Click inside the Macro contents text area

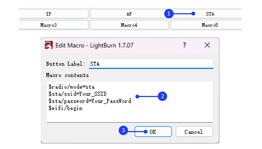130,102
